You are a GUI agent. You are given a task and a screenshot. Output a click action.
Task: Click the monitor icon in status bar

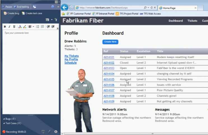(x=43, y=132)
